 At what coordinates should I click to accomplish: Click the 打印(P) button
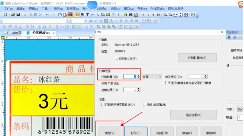[136, 131]
